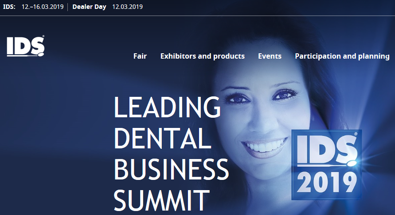
Task: Open the Fair menu
Action: click(x=140, y=56)
